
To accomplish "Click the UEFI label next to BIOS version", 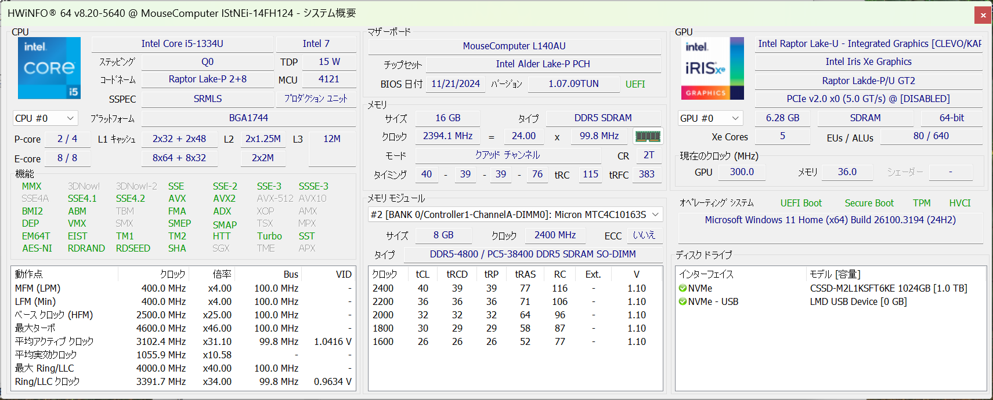I will pos(635,84).
